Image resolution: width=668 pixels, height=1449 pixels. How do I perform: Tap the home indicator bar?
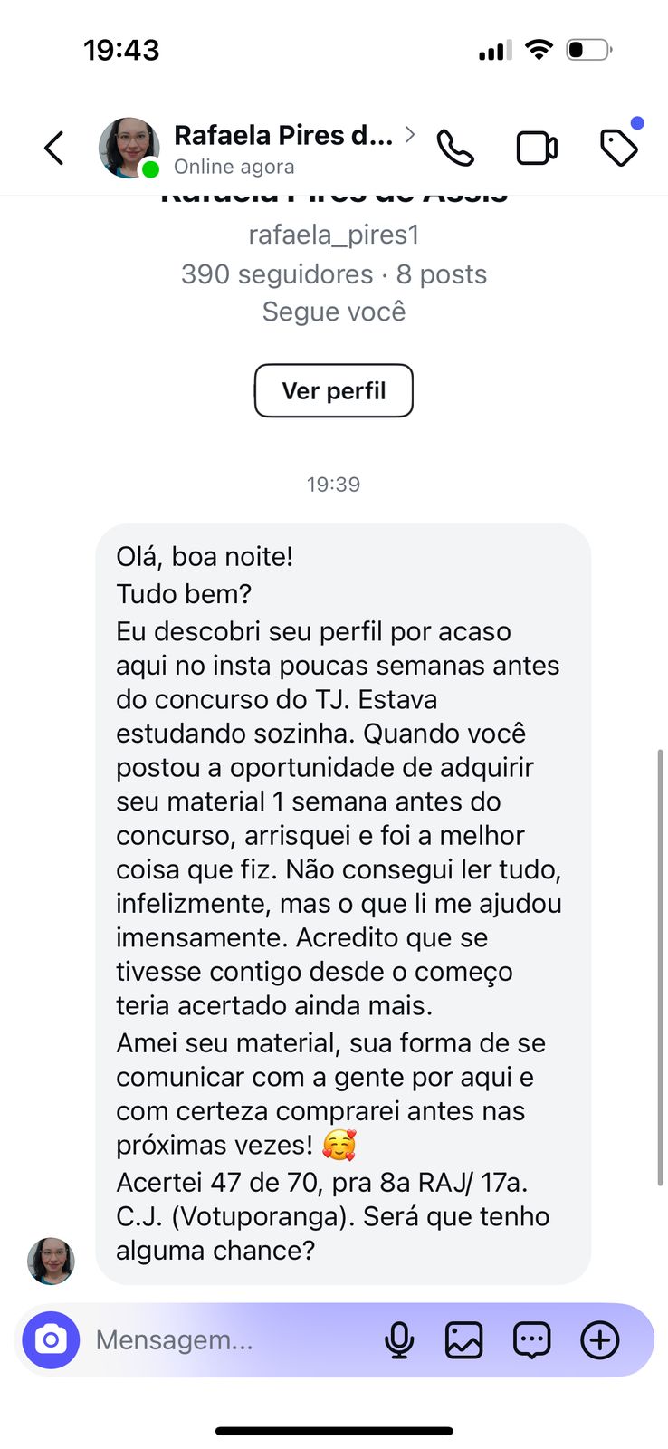pos(334,1431)
